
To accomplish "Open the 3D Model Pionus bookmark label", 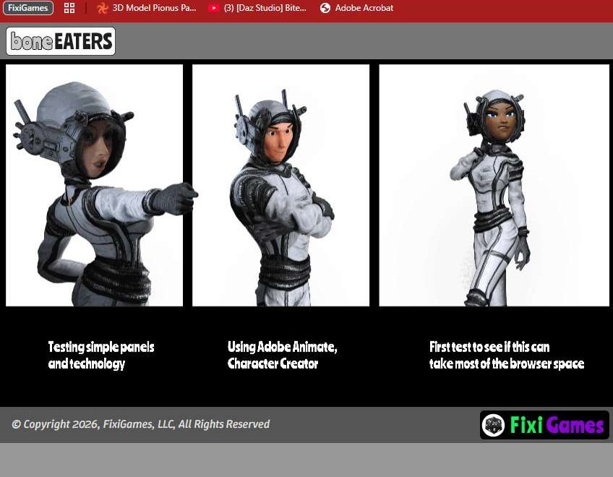I will (x=154, y=8).
